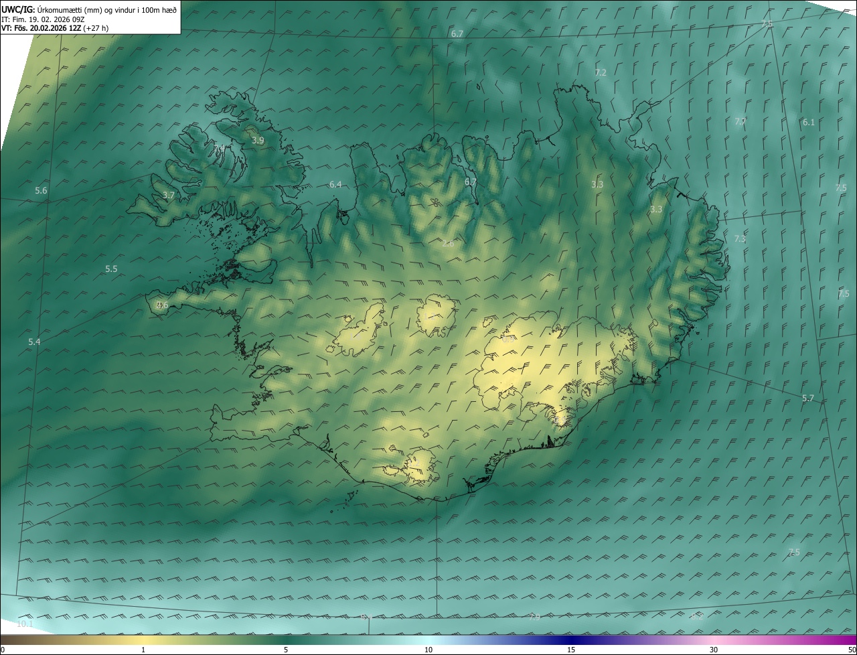Select the 3.7 value label
The height and width of the screenshot is (655, 857).
pyautogui.click(x=169, y=196)
